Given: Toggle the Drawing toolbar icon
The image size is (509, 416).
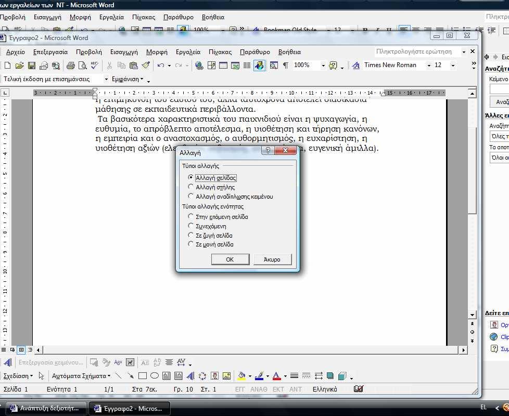Looking at the screenshot, I should point(259,66).
